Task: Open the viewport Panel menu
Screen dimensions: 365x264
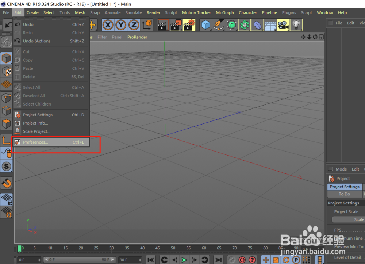Action: click(117, 37)
